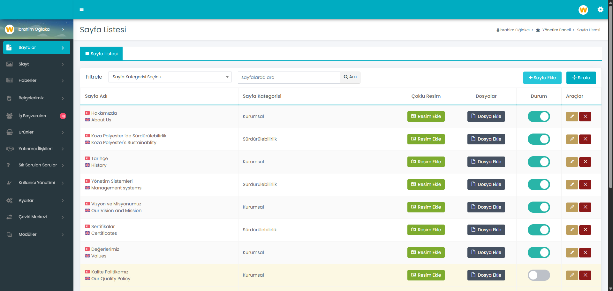Delete the Kalite Politikamız page

point(585,275)
